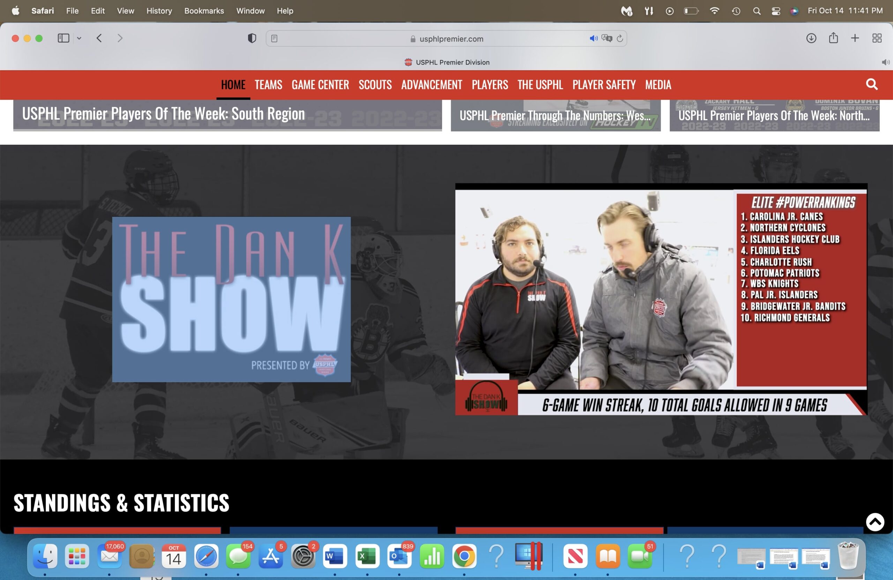Open the PLAYERS nav menu

[490, 85]
